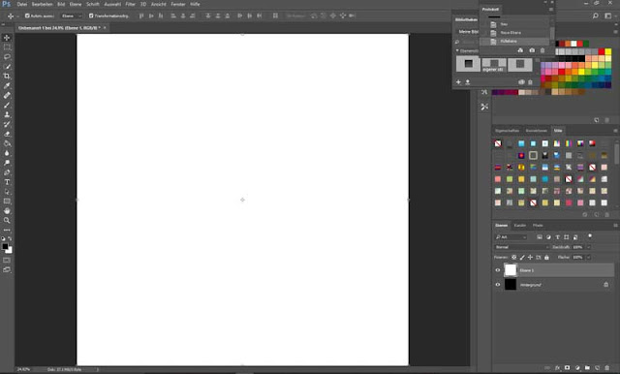The height and width of the screenshot is (374, 620).
Task: Add a layer mask to Ebene 1
Action: pyautogui.click(x=568, y=367)
